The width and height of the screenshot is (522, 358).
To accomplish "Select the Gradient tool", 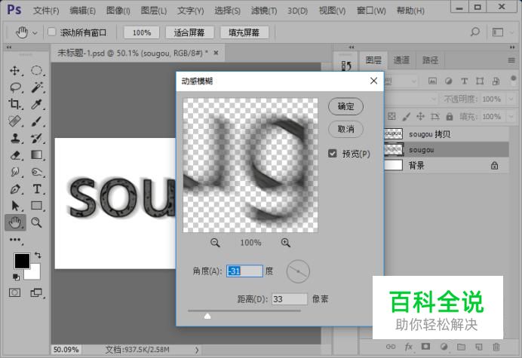I will click(x=37, y=155).
